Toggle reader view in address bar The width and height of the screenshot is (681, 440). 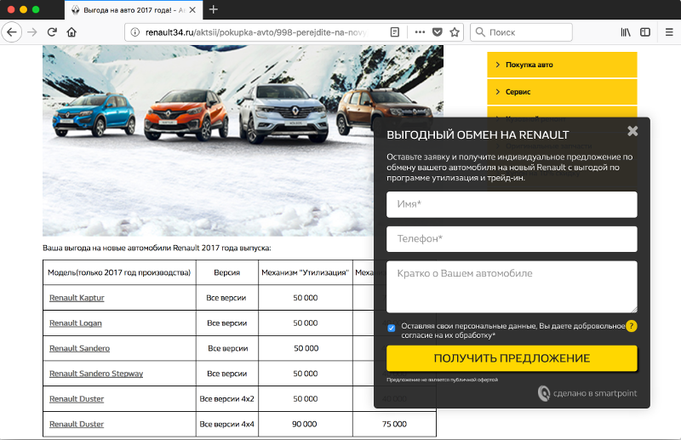coord(395,31)
